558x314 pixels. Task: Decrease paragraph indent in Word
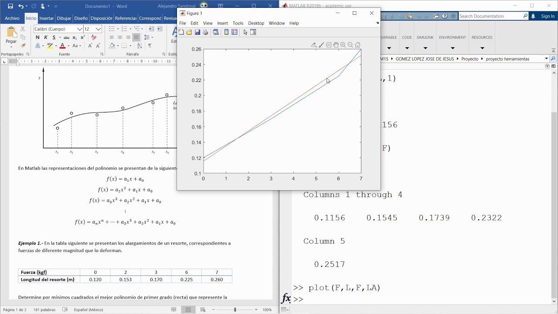click(x=151, y=29)
